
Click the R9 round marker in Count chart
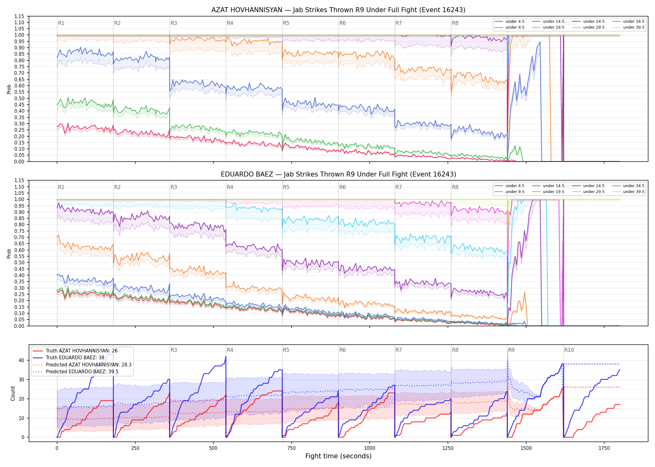tap(511, 350)
